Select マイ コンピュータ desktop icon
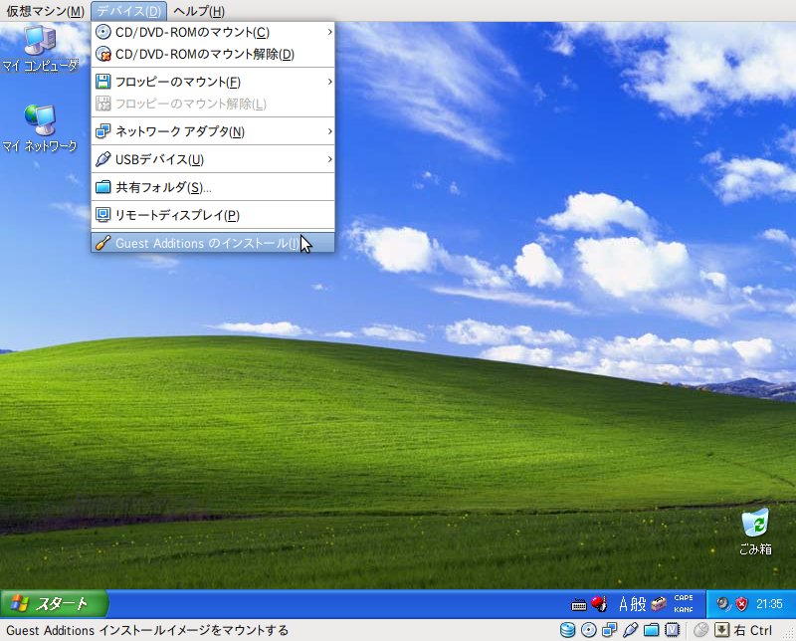The image size is (796, 641). coord(40,48)
